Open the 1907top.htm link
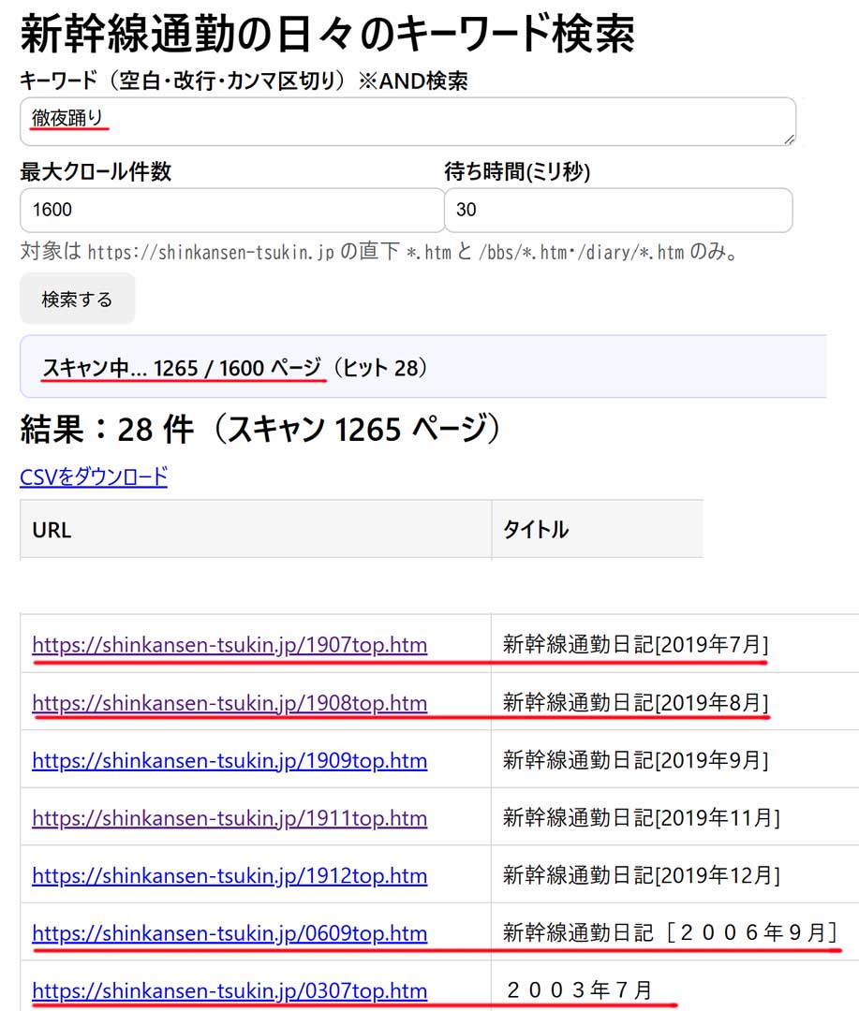The image size is (859, 1011). point(230,645)
